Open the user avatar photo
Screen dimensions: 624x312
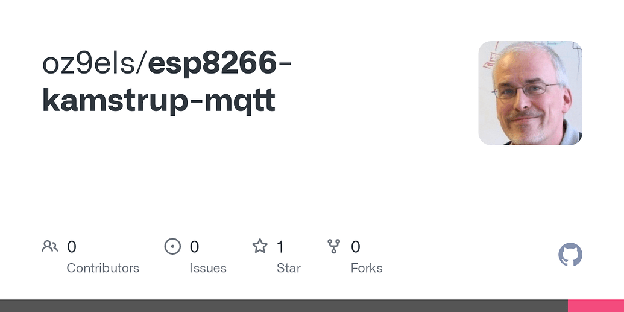pyautogui.click(x=530, y=93)
